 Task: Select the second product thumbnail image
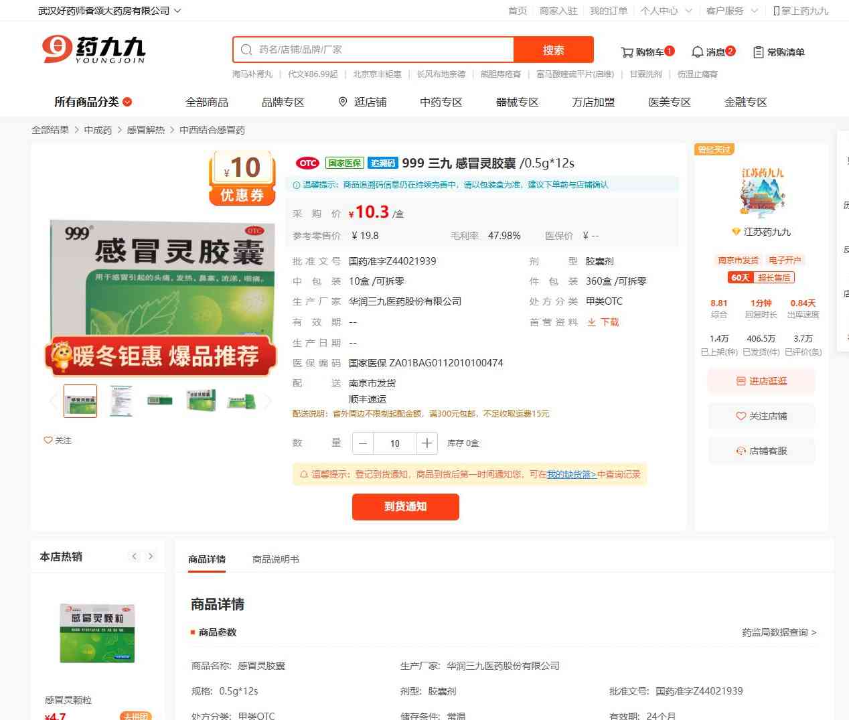click(121, 401)
